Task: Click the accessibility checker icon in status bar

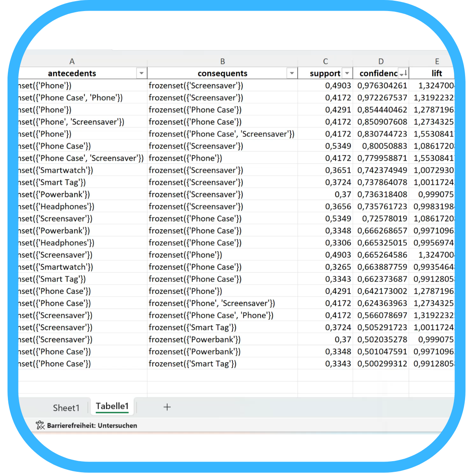Action: (x=40, y=425)
